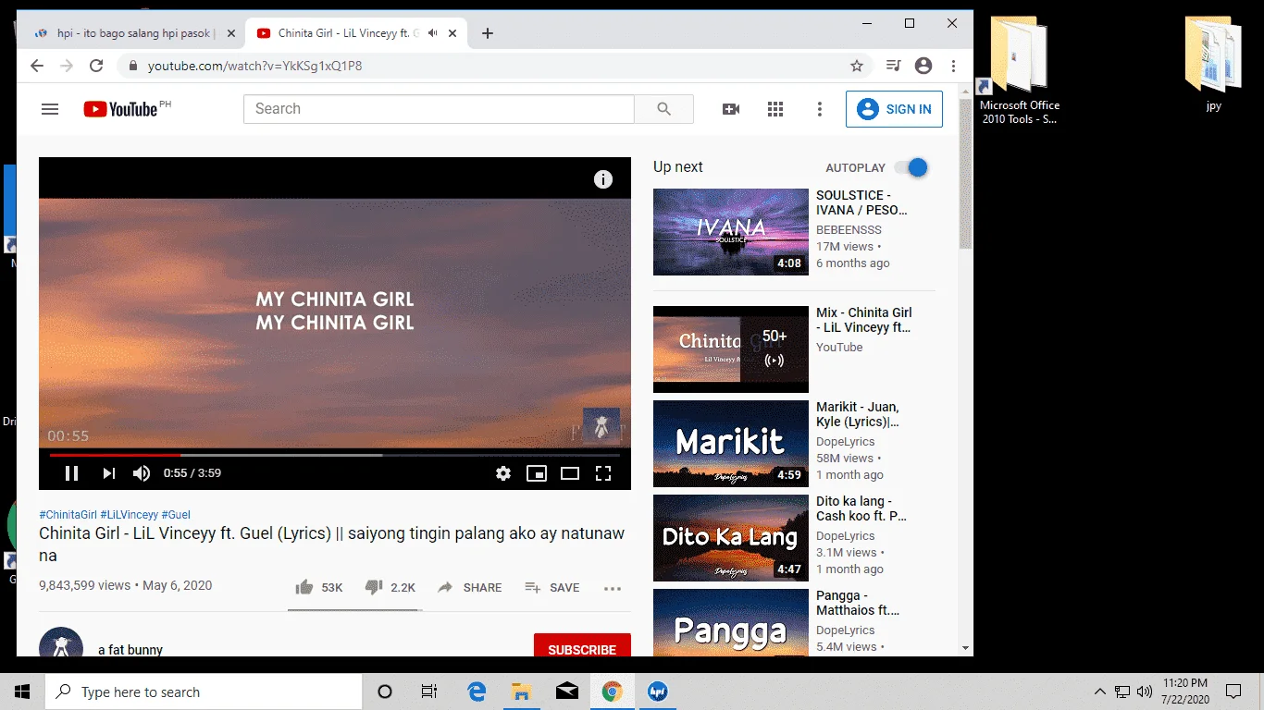1264x710 pixels.
Task: Open File Explorer from the taskbar
Action: [x=522, y=692]
